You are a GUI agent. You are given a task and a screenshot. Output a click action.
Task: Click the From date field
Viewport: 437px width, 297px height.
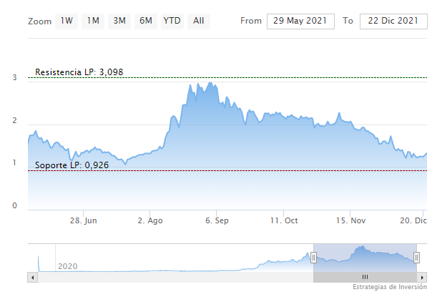coord(300,21)
